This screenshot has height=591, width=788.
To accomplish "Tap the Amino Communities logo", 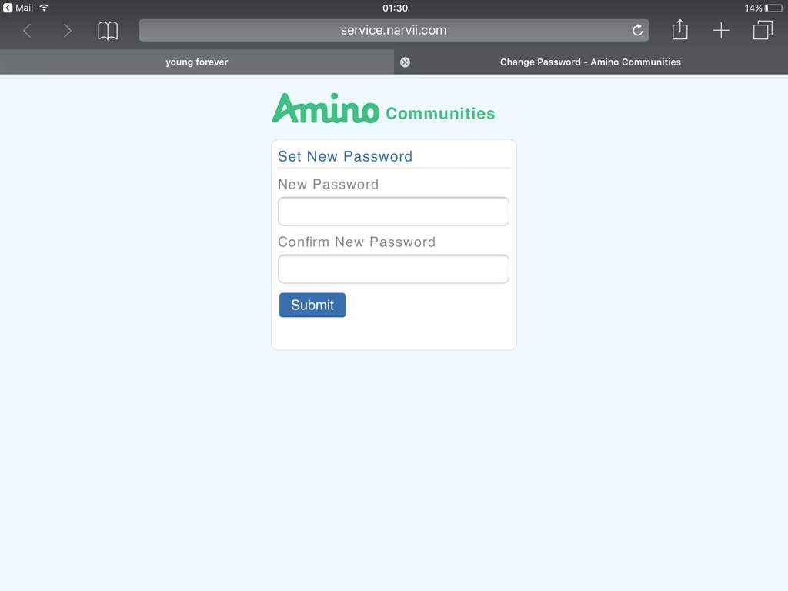I will pyautogui.click(x=383, y=108).
